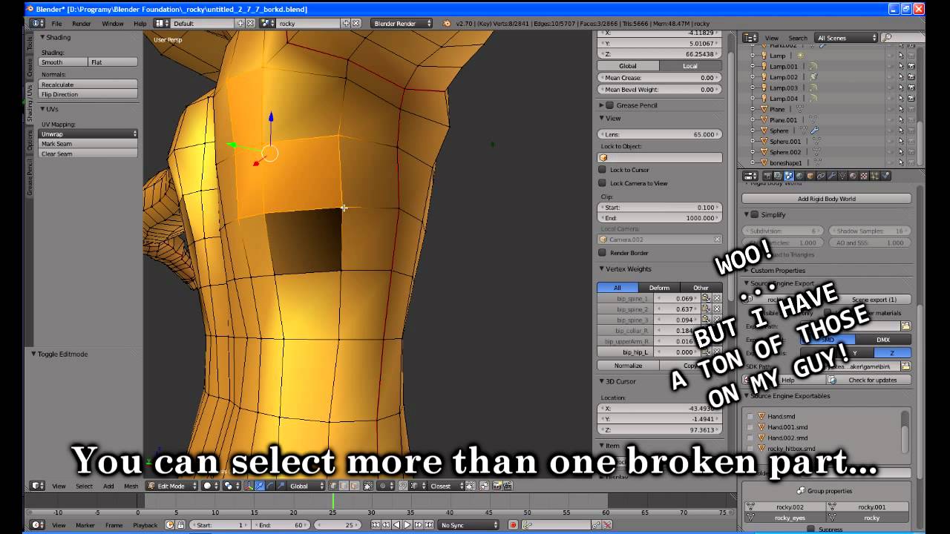Screen dimensions: 950x534
Task: Click the Lens value field showing 65.000
Action: pyautogui.click(x=660, y=134)
